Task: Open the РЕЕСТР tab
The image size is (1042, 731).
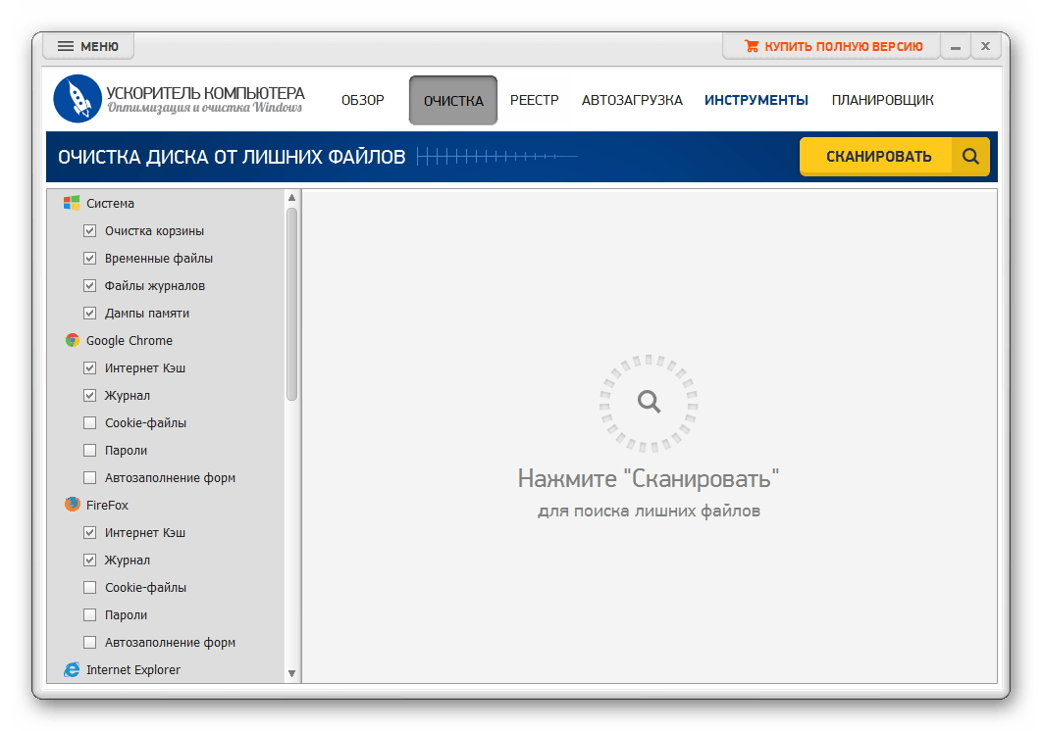Action: tap(535, 100)
